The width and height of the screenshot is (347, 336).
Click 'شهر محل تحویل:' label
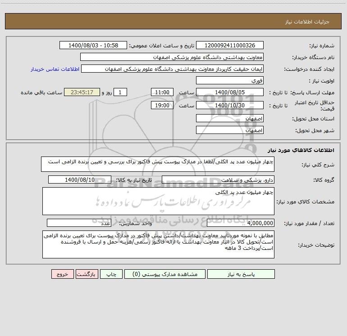click(x=315, y=130)
